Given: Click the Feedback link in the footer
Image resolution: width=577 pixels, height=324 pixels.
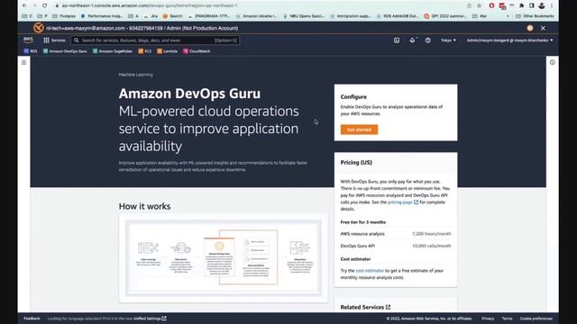Looking at the screenshot, I should click(32, 319).
